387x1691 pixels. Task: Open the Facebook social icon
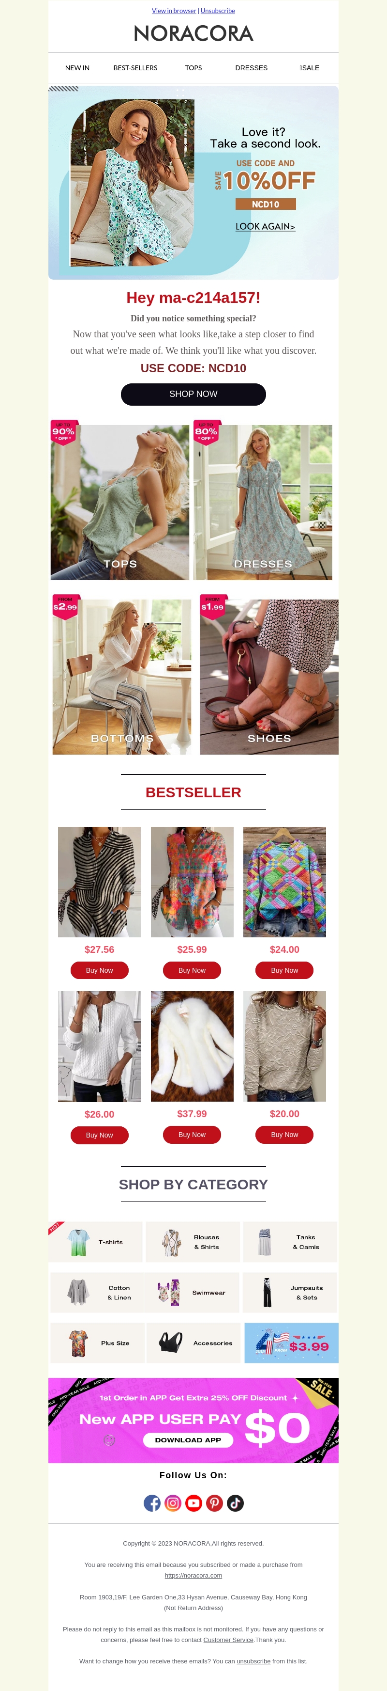click(152, 1503)
